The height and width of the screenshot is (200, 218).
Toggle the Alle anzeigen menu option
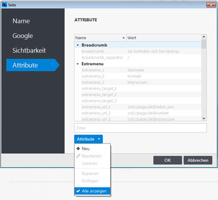(92, 191)
